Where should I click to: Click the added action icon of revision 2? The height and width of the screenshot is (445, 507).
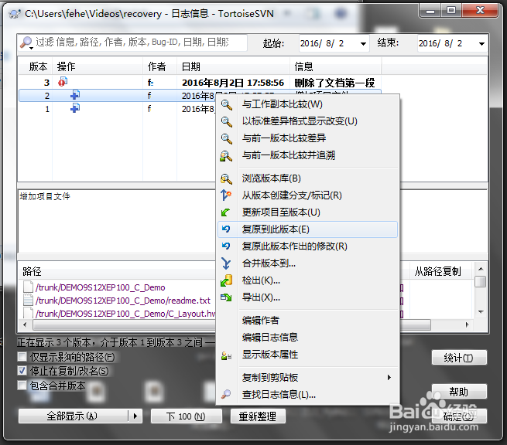[75, 95]
